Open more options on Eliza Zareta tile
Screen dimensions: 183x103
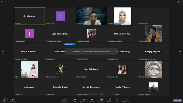(74, 44)
